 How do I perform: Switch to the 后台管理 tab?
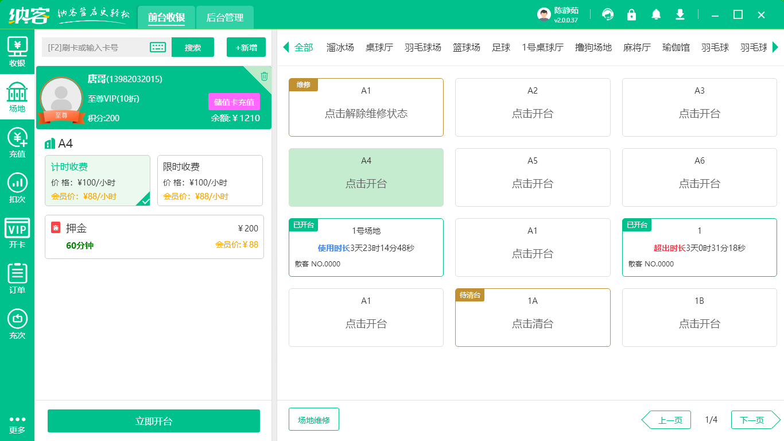coord(224,18)
